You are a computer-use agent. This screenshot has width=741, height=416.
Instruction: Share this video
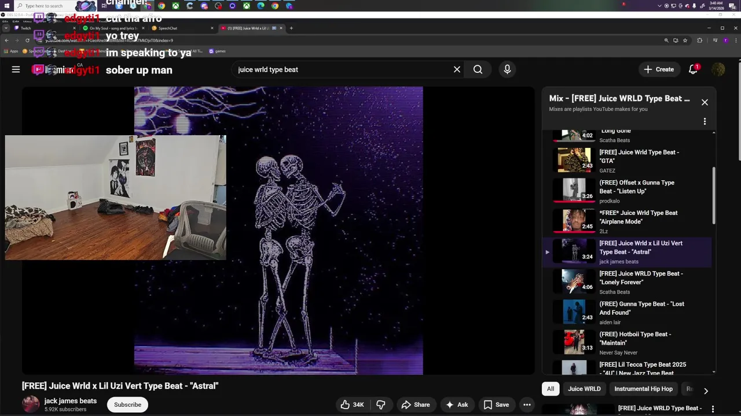tap(416, 404)
